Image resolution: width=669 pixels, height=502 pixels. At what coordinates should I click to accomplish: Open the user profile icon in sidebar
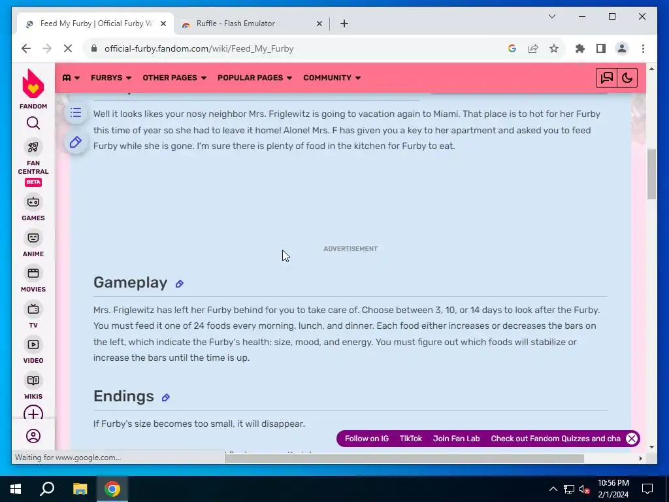33,436
